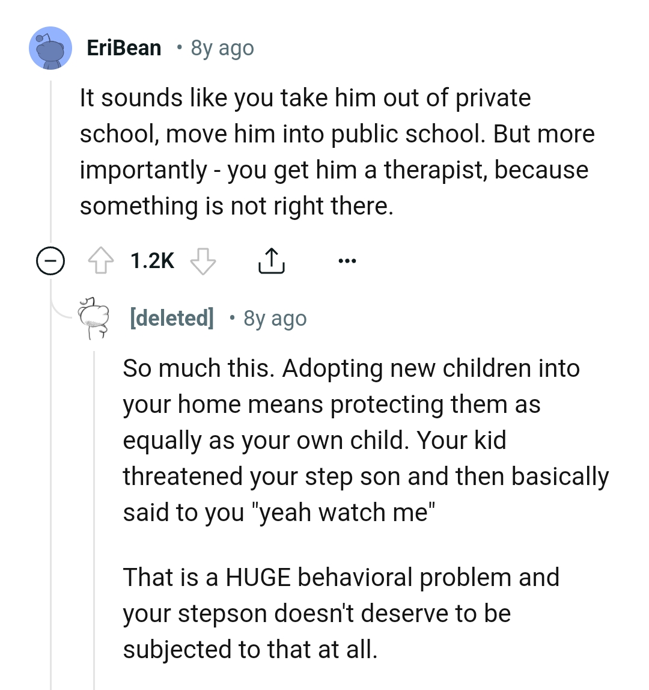
Task: Click EriBean's blue snoo avatar
Action: [50, 47]
